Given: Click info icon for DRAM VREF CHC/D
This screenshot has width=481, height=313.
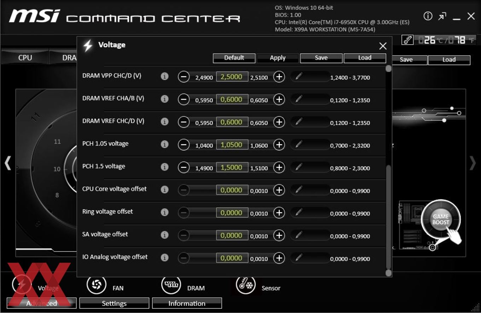Looking at the screenshot, I should coord(164,121).
